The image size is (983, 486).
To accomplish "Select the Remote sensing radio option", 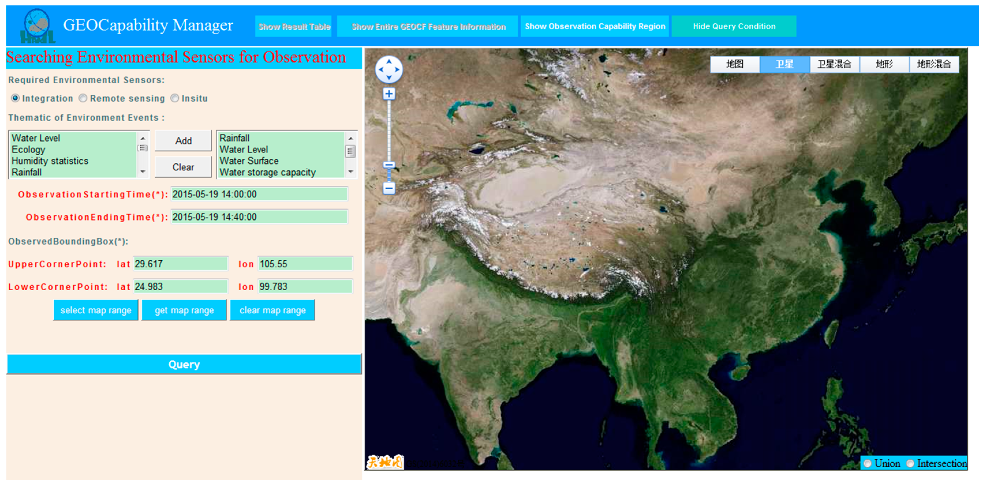I will (x=83, y=98).
